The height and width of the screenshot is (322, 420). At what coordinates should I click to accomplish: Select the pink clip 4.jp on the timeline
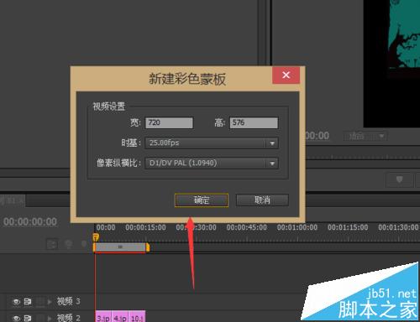[120, 316]
